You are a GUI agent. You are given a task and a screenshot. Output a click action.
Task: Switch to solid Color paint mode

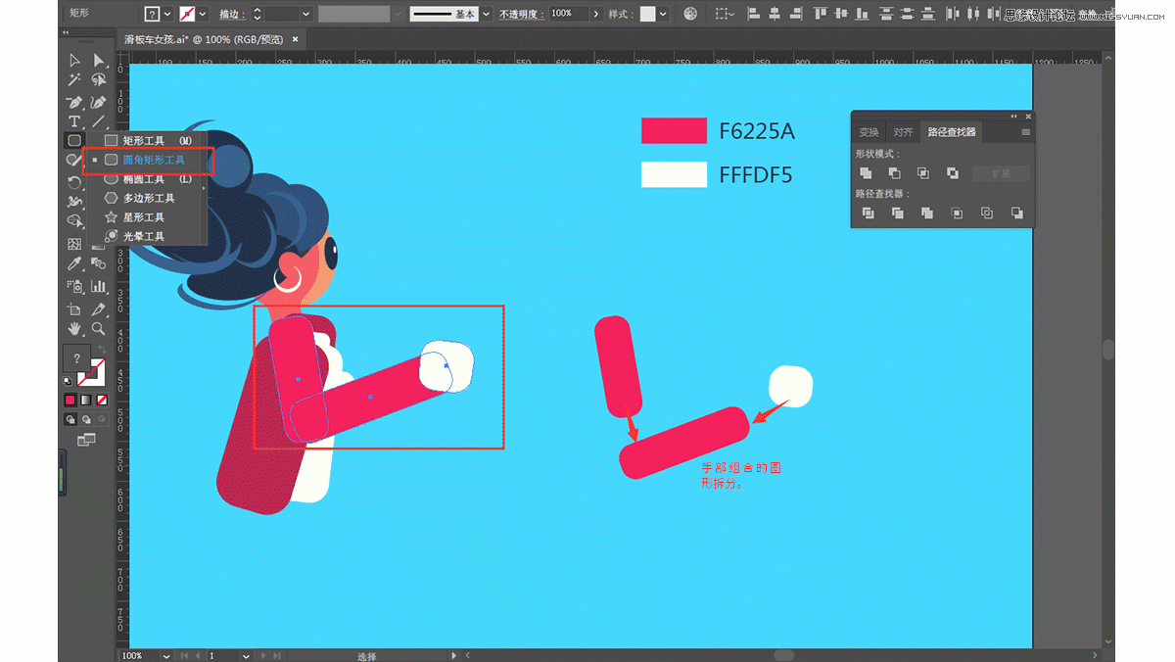(70, 400)
